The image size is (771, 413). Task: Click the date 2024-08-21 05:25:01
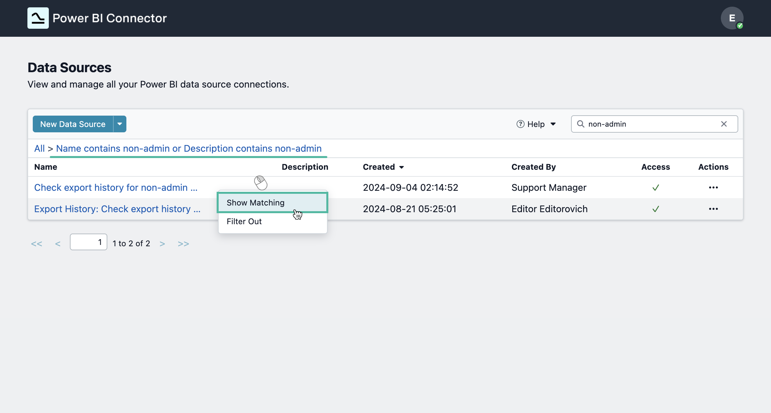click(410, 209)
